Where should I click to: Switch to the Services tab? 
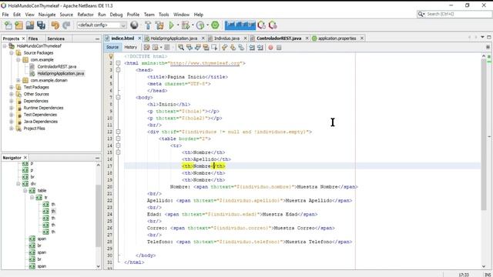point(55,38)
